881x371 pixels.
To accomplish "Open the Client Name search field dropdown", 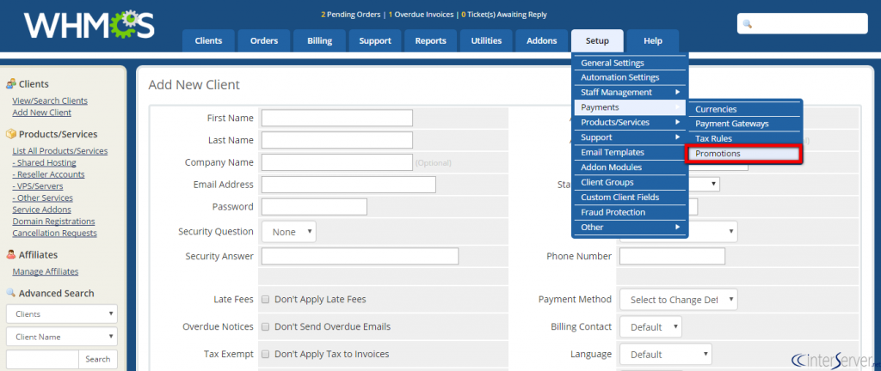I will pos(62,337).
